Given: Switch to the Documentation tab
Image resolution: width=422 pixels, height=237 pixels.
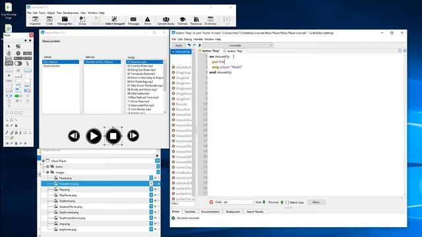Looking at the screenshot, I should [210, 212].
